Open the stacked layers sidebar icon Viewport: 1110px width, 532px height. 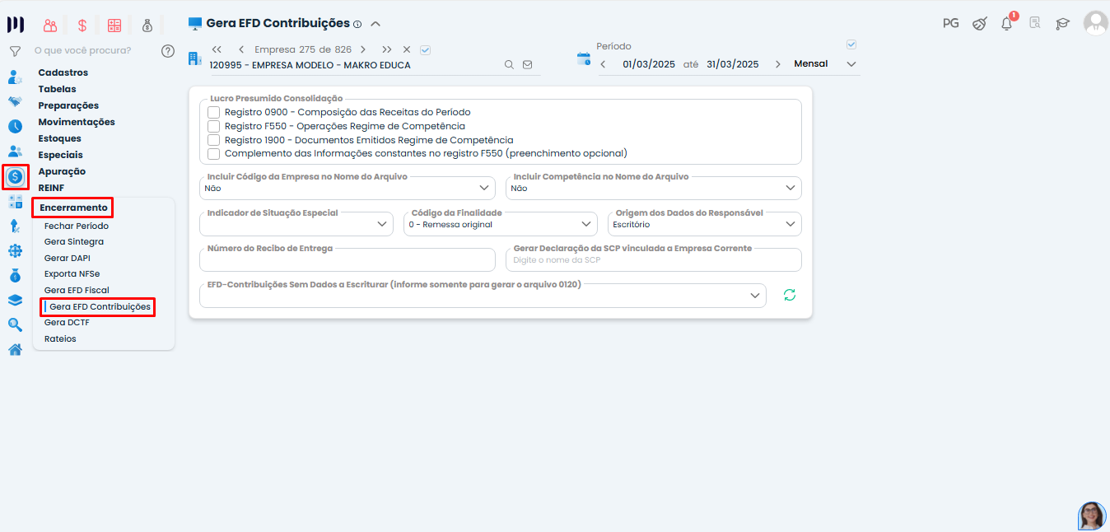pyautogui.click(x=15, y=301)
